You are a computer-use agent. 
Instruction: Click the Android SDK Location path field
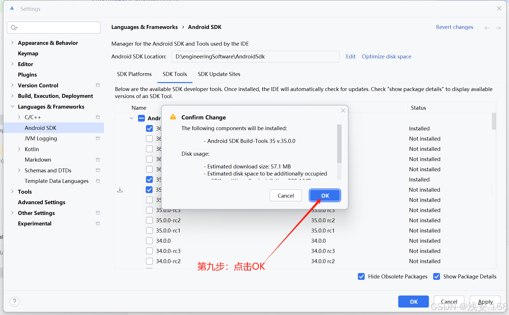click(255, 56)
